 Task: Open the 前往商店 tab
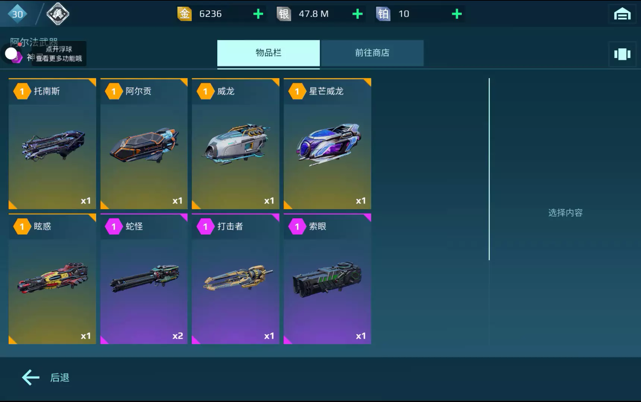point(372,53)
